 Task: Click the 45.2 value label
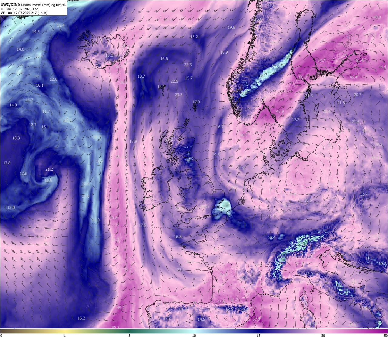pyautogui.click(x=121, y=308)
